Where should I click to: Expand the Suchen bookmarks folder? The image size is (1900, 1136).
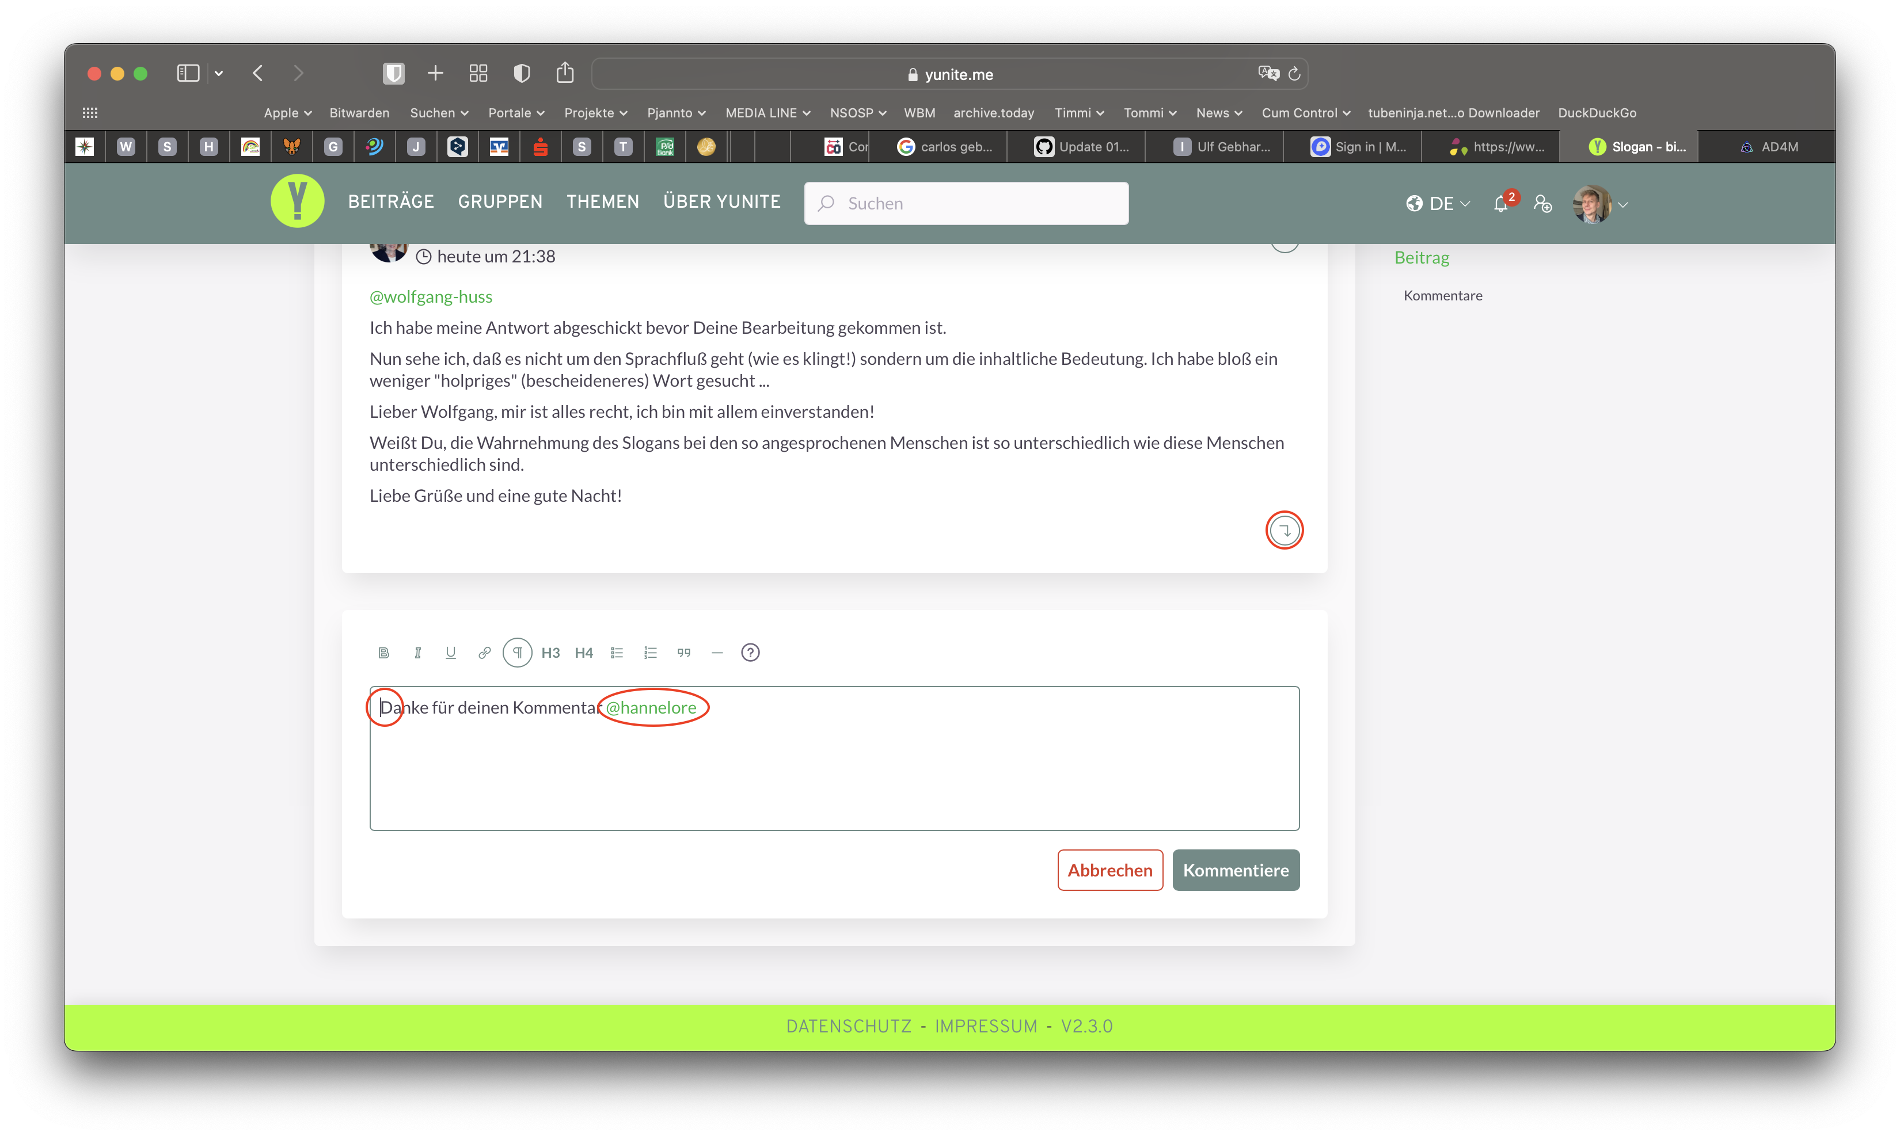[439, 113]
